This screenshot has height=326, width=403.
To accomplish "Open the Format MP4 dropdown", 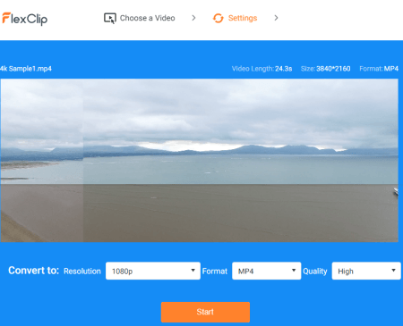I will pyautogui.click(x=266, y=271).
